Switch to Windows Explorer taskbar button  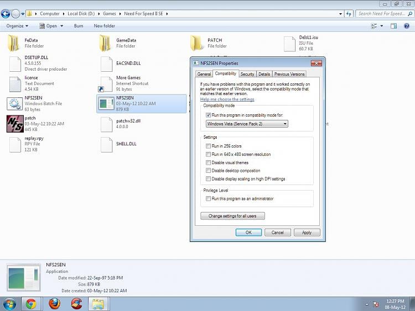[x=98, y=304]
